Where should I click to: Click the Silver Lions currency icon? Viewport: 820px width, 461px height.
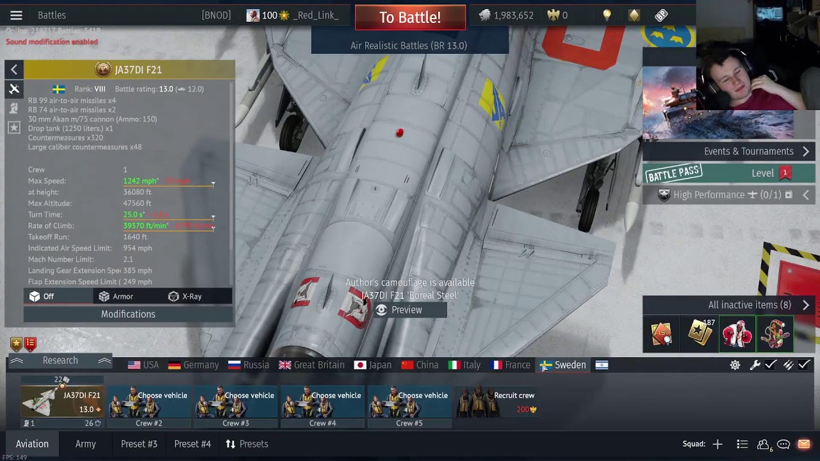click(485, 15)
